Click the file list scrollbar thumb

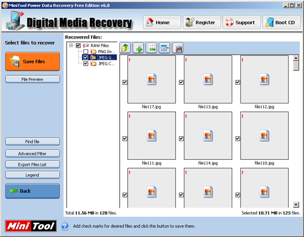coord(296,66)
